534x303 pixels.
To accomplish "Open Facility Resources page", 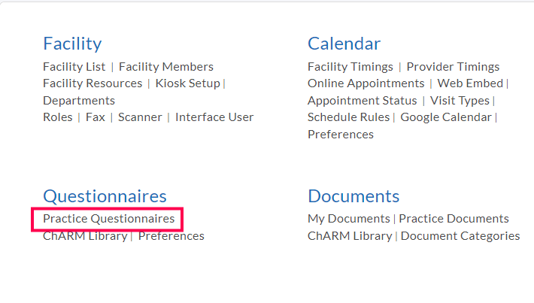I will click(93, 83).
